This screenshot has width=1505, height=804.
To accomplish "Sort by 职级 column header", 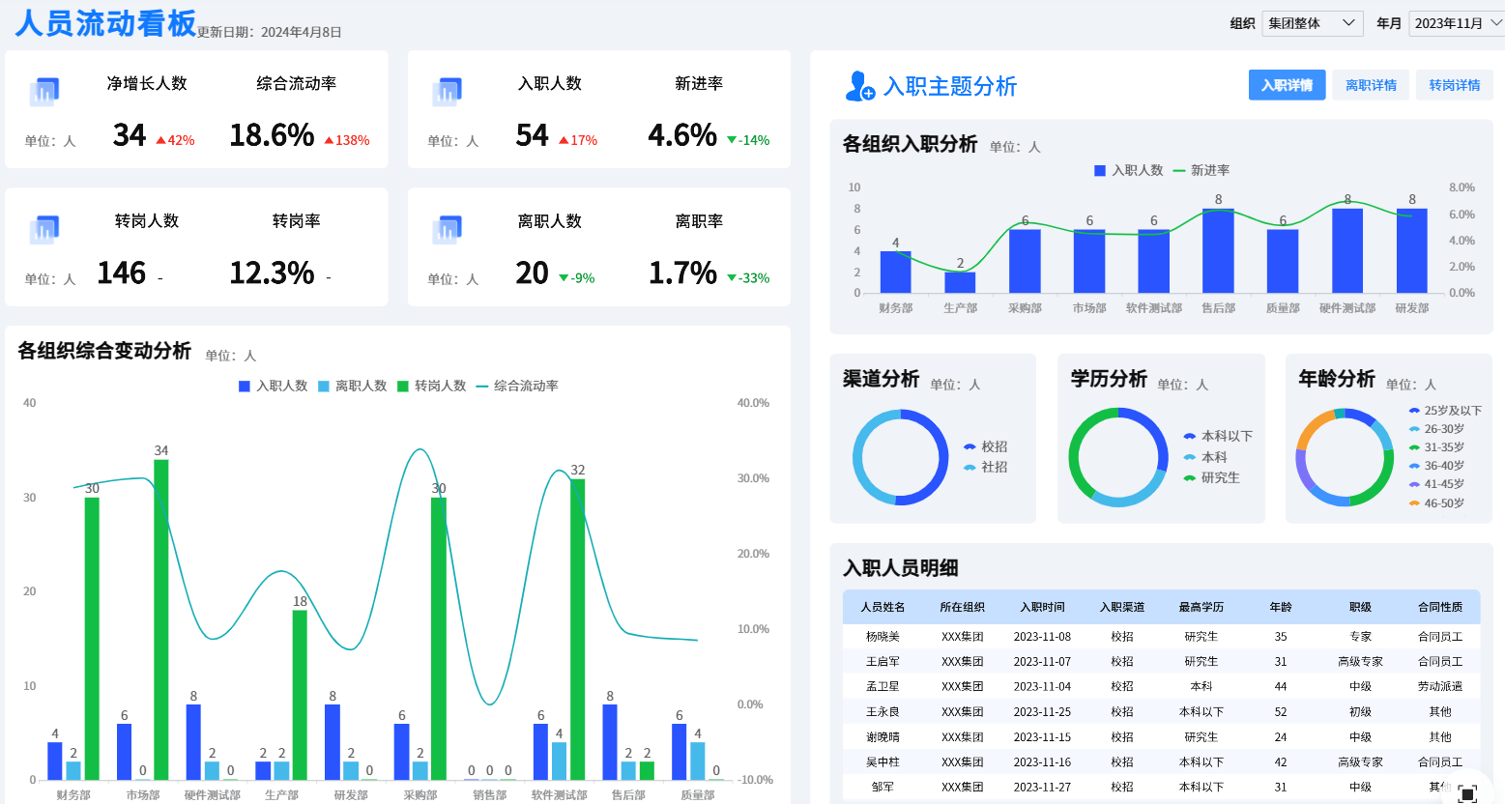I will 1360,607.
